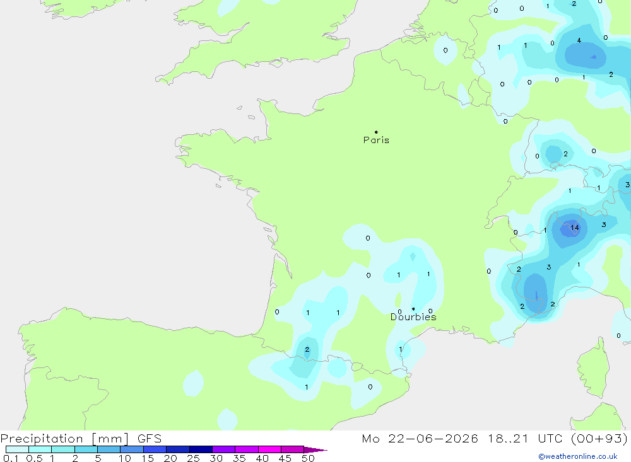Click the legend swatch between 0.1 and 0.5
The image size is (631, 462).
pos(17,449)
